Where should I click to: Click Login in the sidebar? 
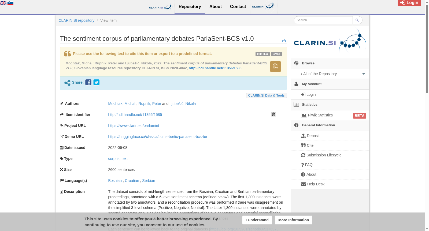(x=333, y=94)
